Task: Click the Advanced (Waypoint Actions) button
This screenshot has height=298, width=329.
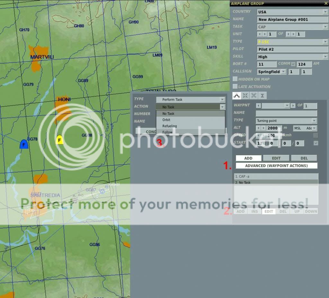Action: coord(276,166)
